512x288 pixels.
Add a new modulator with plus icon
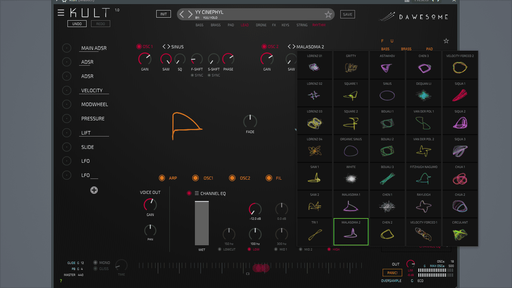coord(94,190)
